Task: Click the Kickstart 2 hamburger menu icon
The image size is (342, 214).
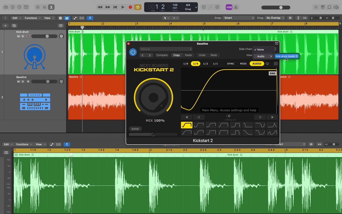Action: coord(276,64)
